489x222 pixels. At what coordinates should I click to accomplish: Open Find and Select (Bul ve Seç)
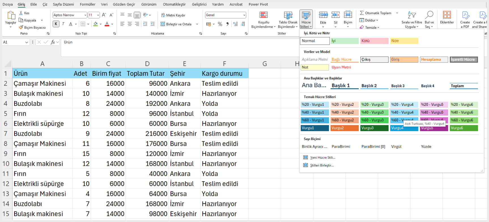[x=429, y=20]
